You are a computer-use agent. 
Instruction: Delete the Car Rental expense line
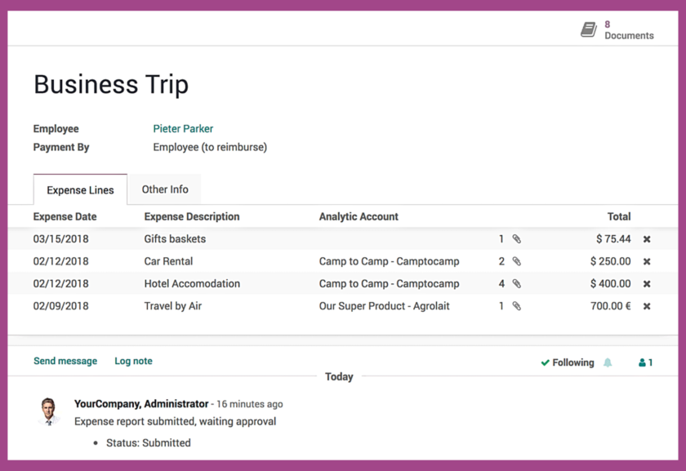[647, 261]
